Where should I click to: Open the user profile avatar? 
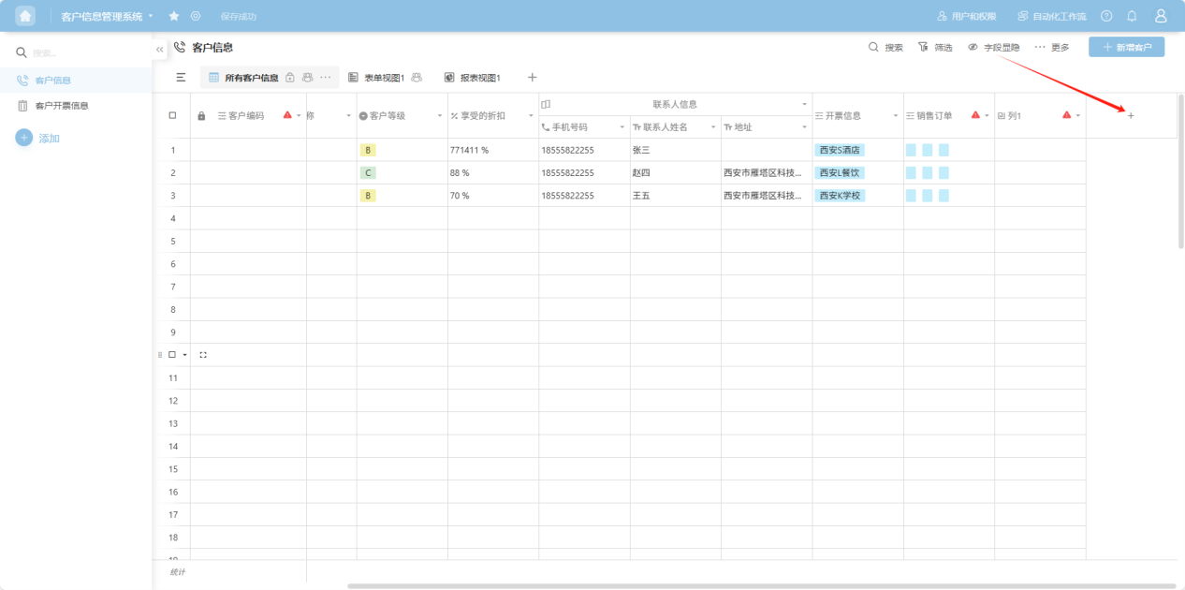tap(1161, 16)
